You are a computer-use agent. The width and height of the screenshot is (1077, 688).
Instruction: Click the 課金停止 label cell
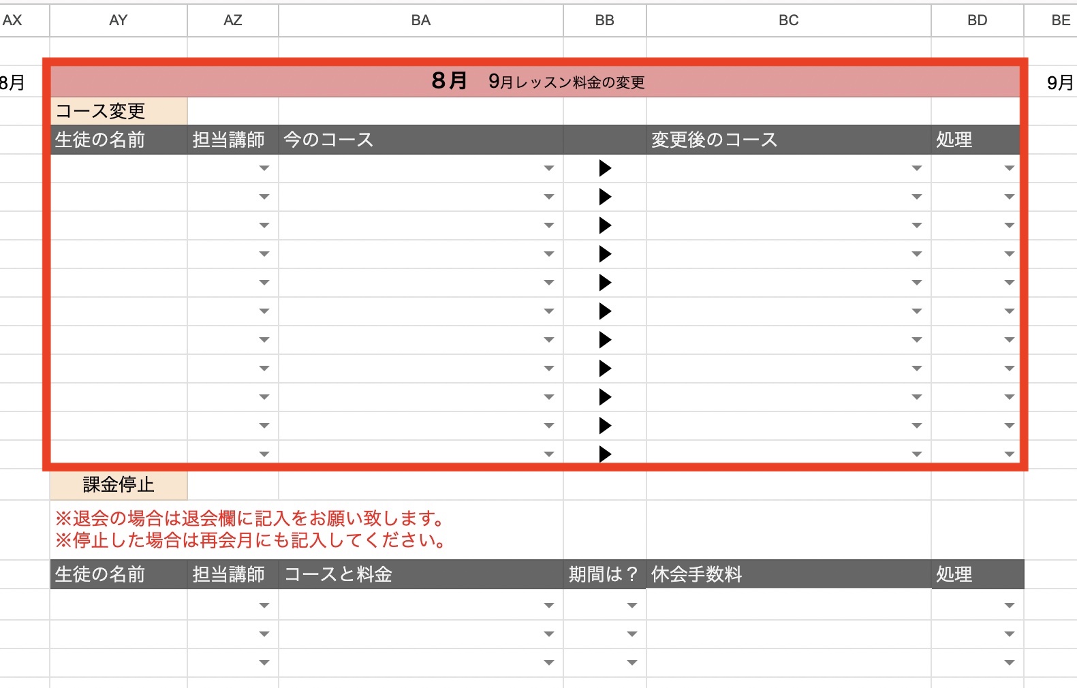(119, 484)
